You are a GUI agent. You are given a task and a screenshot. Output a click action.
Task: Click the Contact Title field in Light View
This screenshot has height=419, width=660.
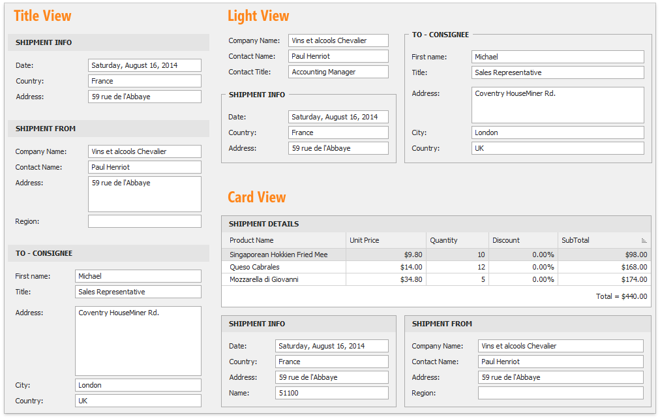(x=338, y=72)
